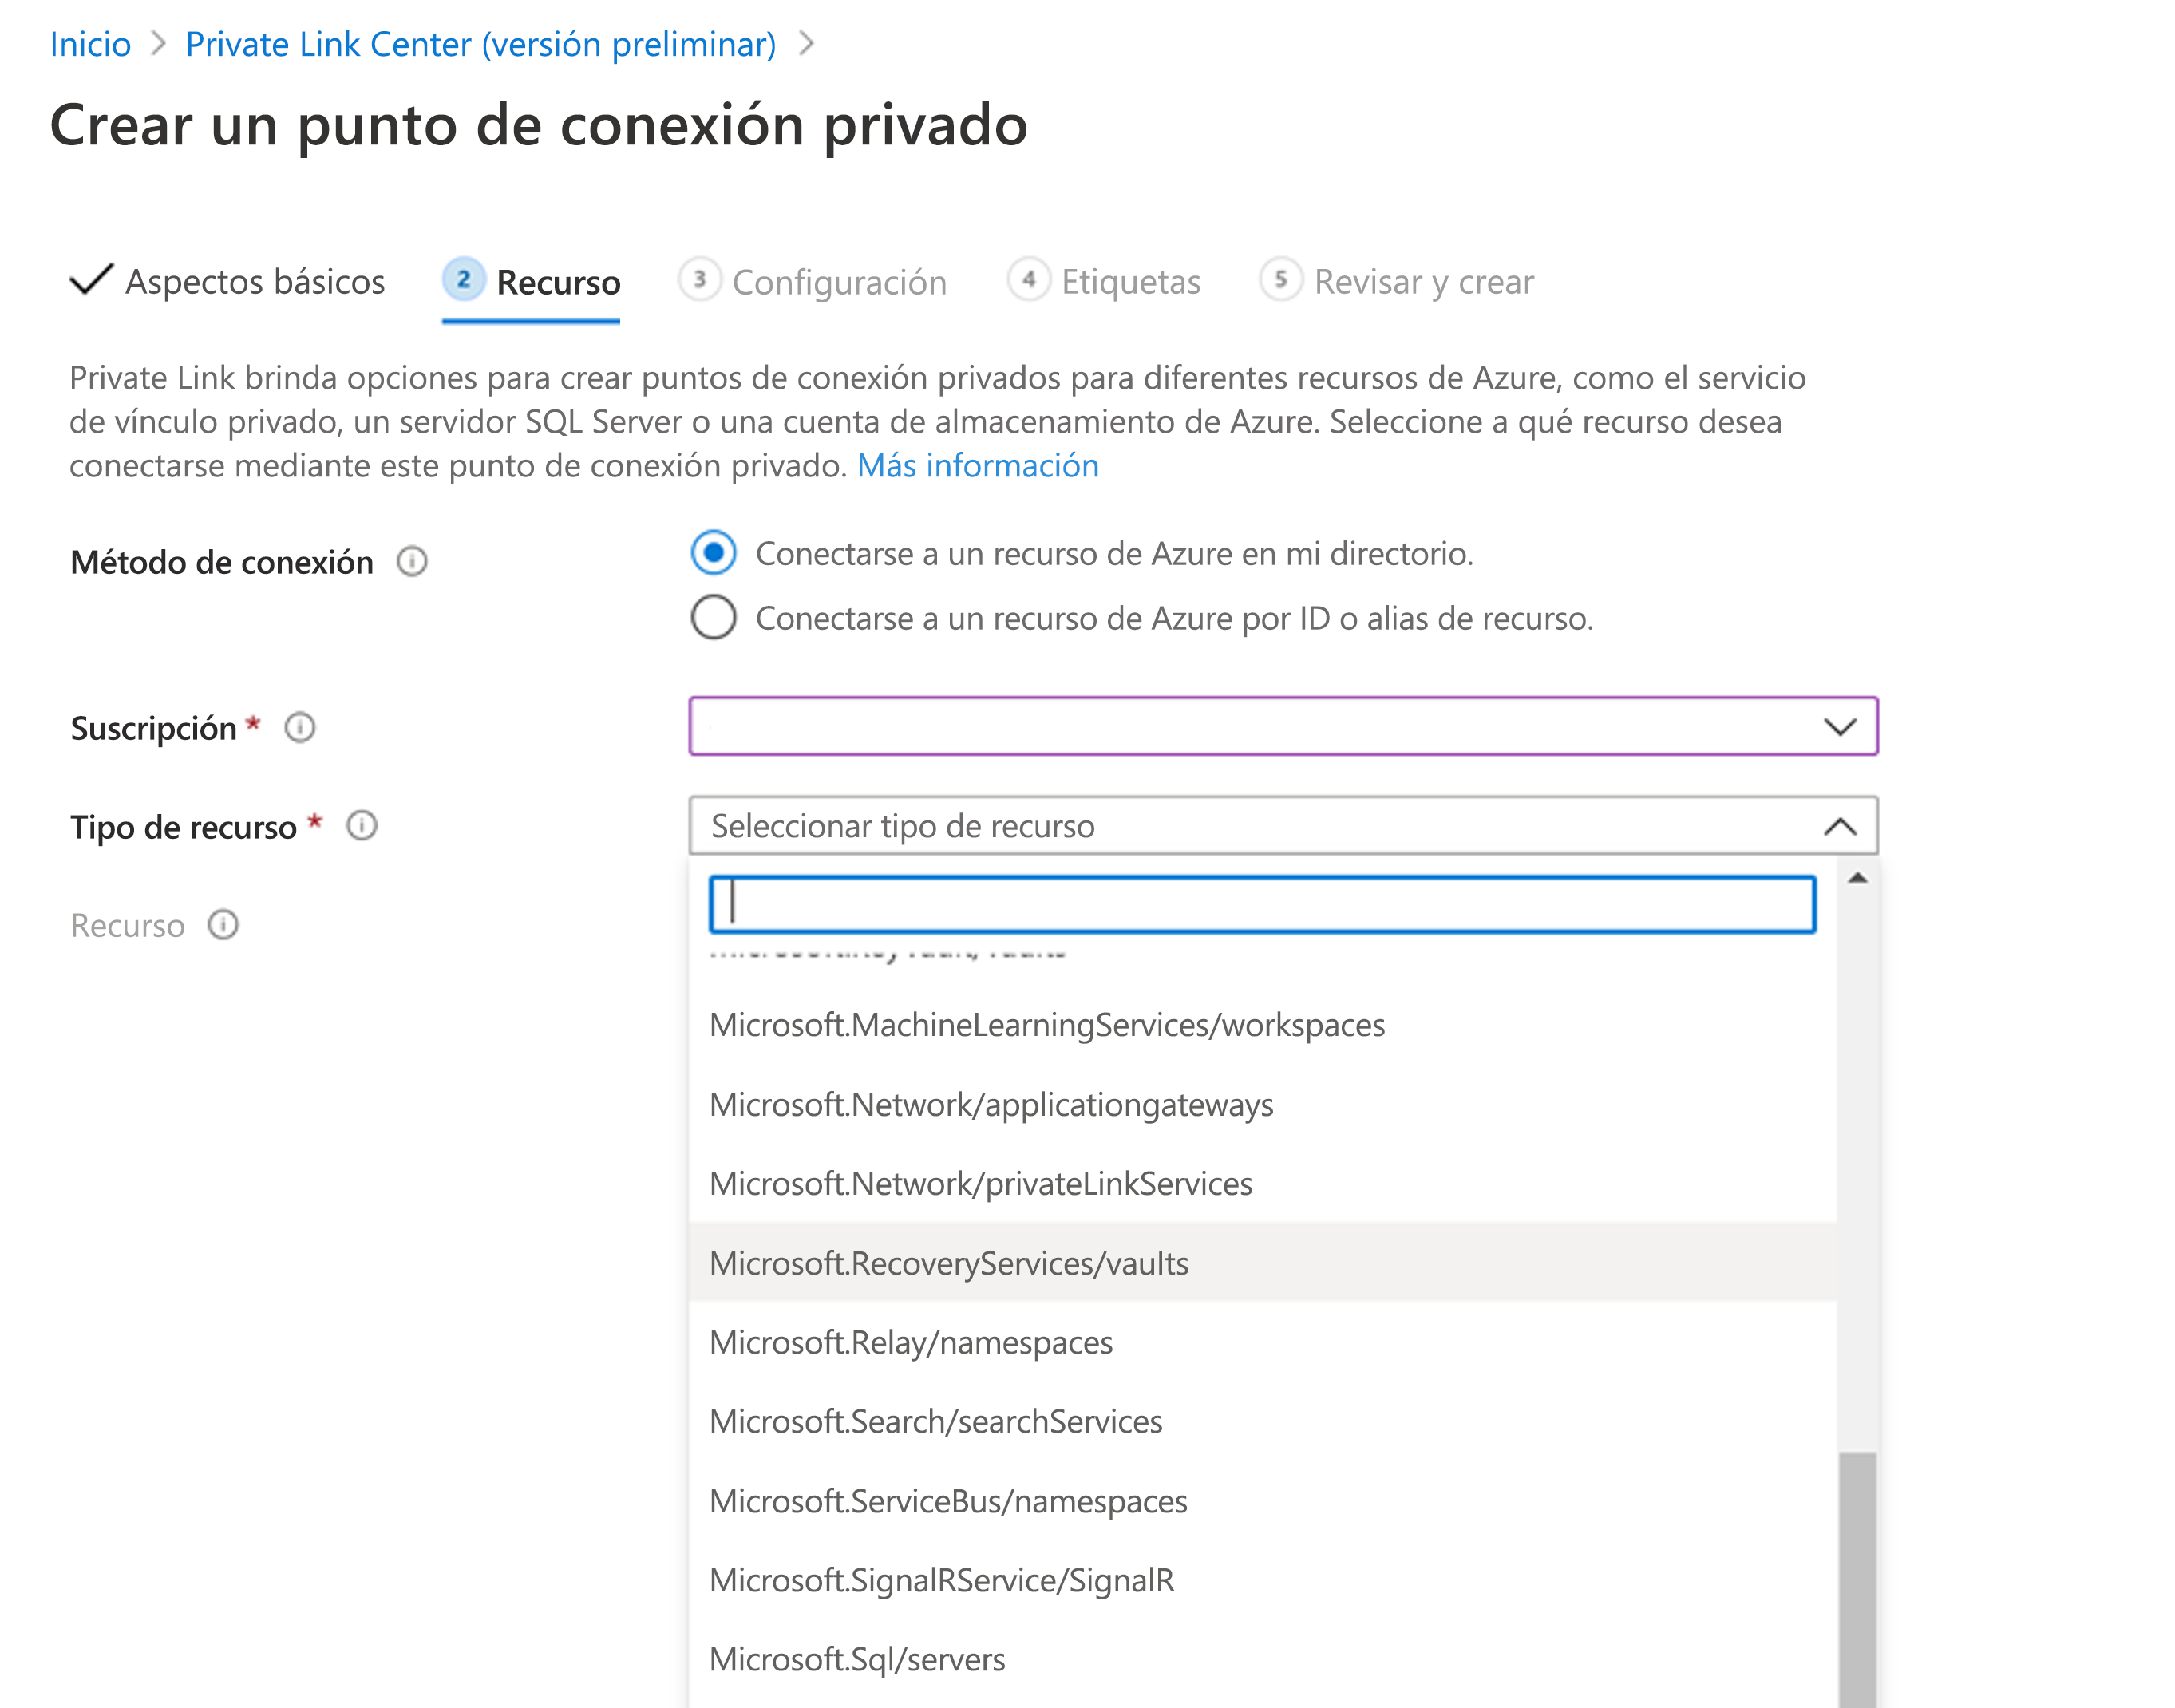
Task: Click info icon beside Tipo de recurso
Action: tap(362, 826)
